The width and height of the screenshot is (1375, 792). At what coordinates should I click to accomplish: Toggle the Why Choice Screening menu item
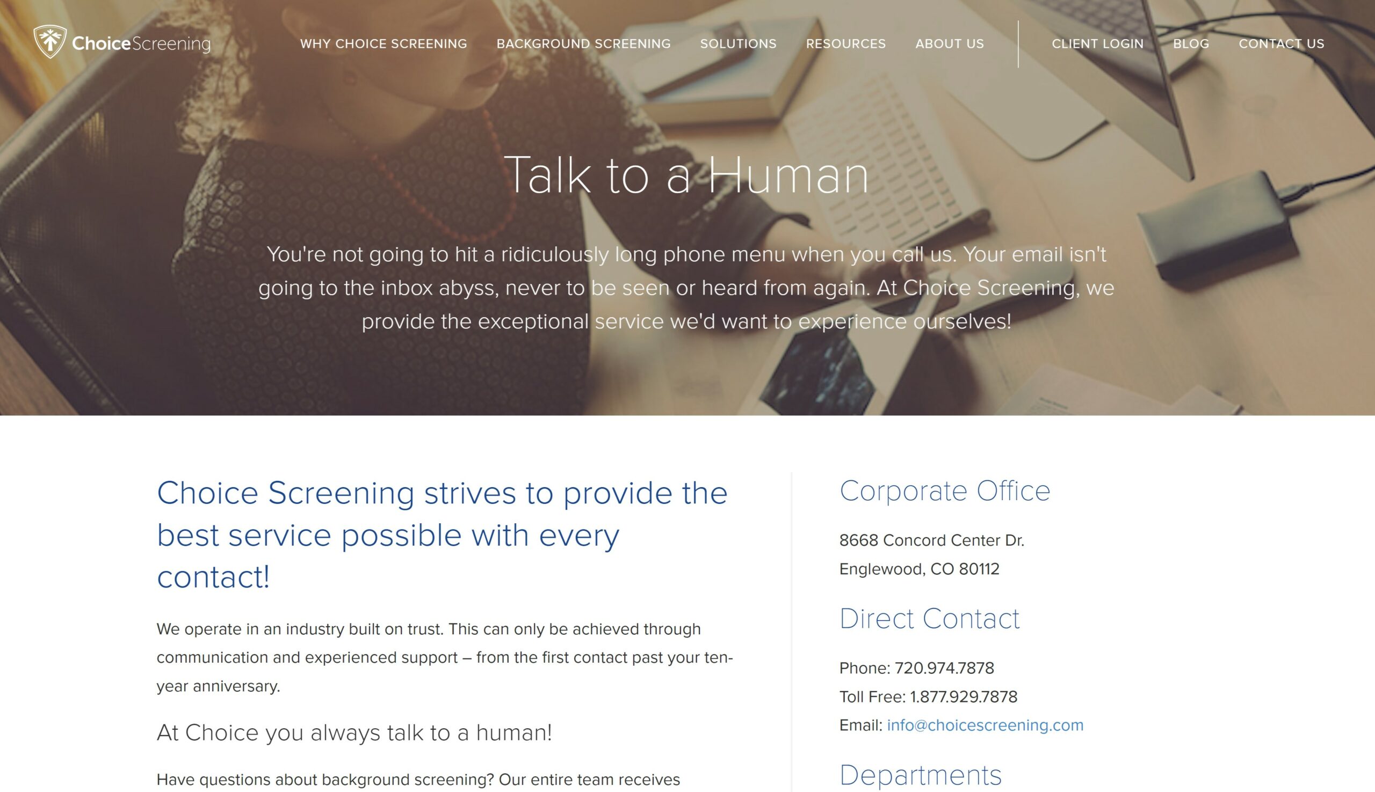click(x=383, y=43)
